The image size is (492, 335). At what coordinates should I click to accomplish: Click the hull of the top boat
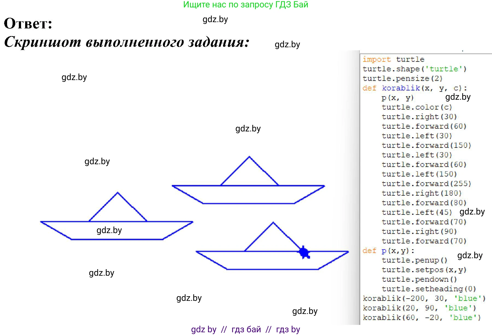248,195
